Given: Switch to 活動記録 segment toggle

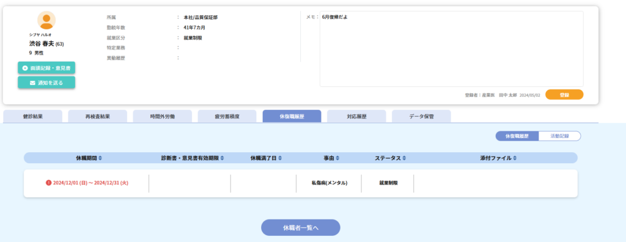Looking at the screenshot, I should 560,136.
